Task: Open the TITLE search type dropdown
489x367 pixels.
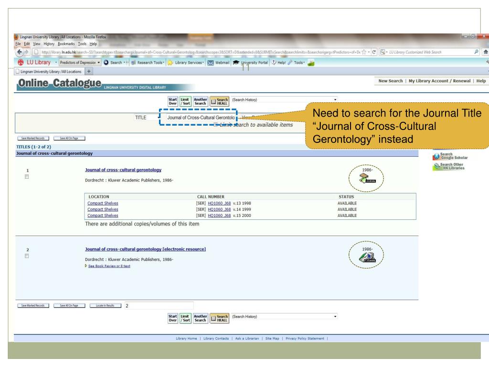Action: point(147,118)
